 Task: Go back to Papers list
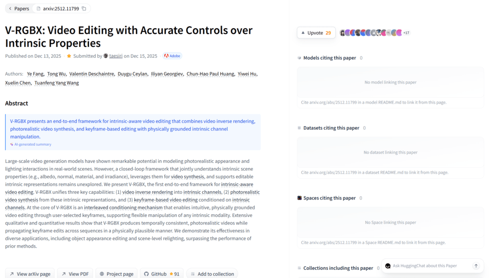pyautogui.click(x=19, y=9)
